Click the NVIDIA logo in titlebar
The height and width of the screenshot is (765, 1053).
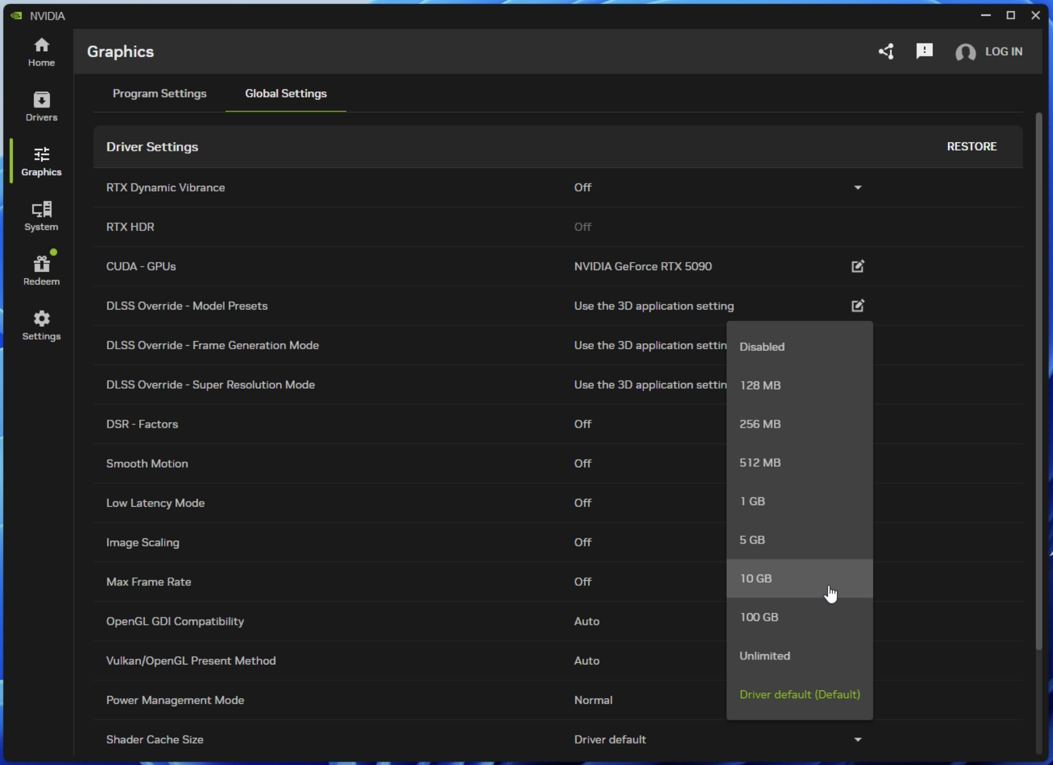tap(17, 15)
